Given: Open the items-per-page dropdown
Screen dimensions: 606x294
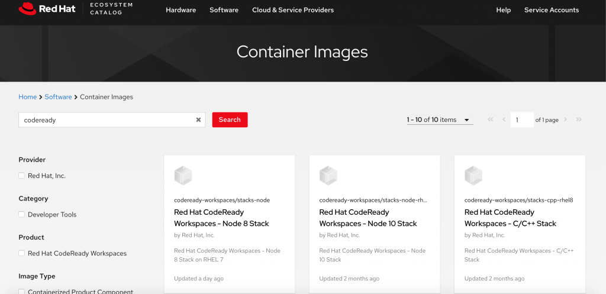Looking at the screenshot, I should [x=439, y=120].
